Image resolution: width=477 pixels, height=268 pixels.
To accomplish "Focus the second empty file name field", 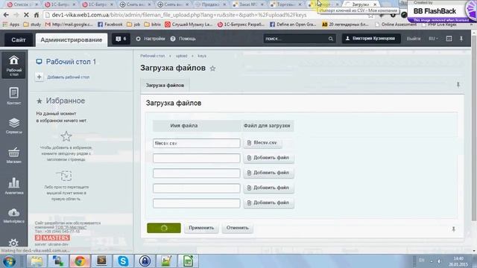I will pyautogui.click(x=197, y=158).
